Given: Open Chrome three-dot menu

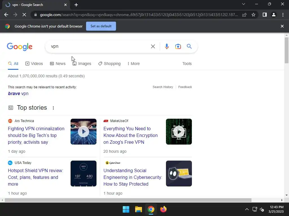Looking at the screenshot, I should (x=283, y=15).
